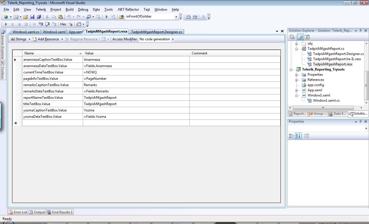This screenshot has width=369, height=224.
Task: Switch to the App.xaml document tab
Action: click(x=76, y=32)
